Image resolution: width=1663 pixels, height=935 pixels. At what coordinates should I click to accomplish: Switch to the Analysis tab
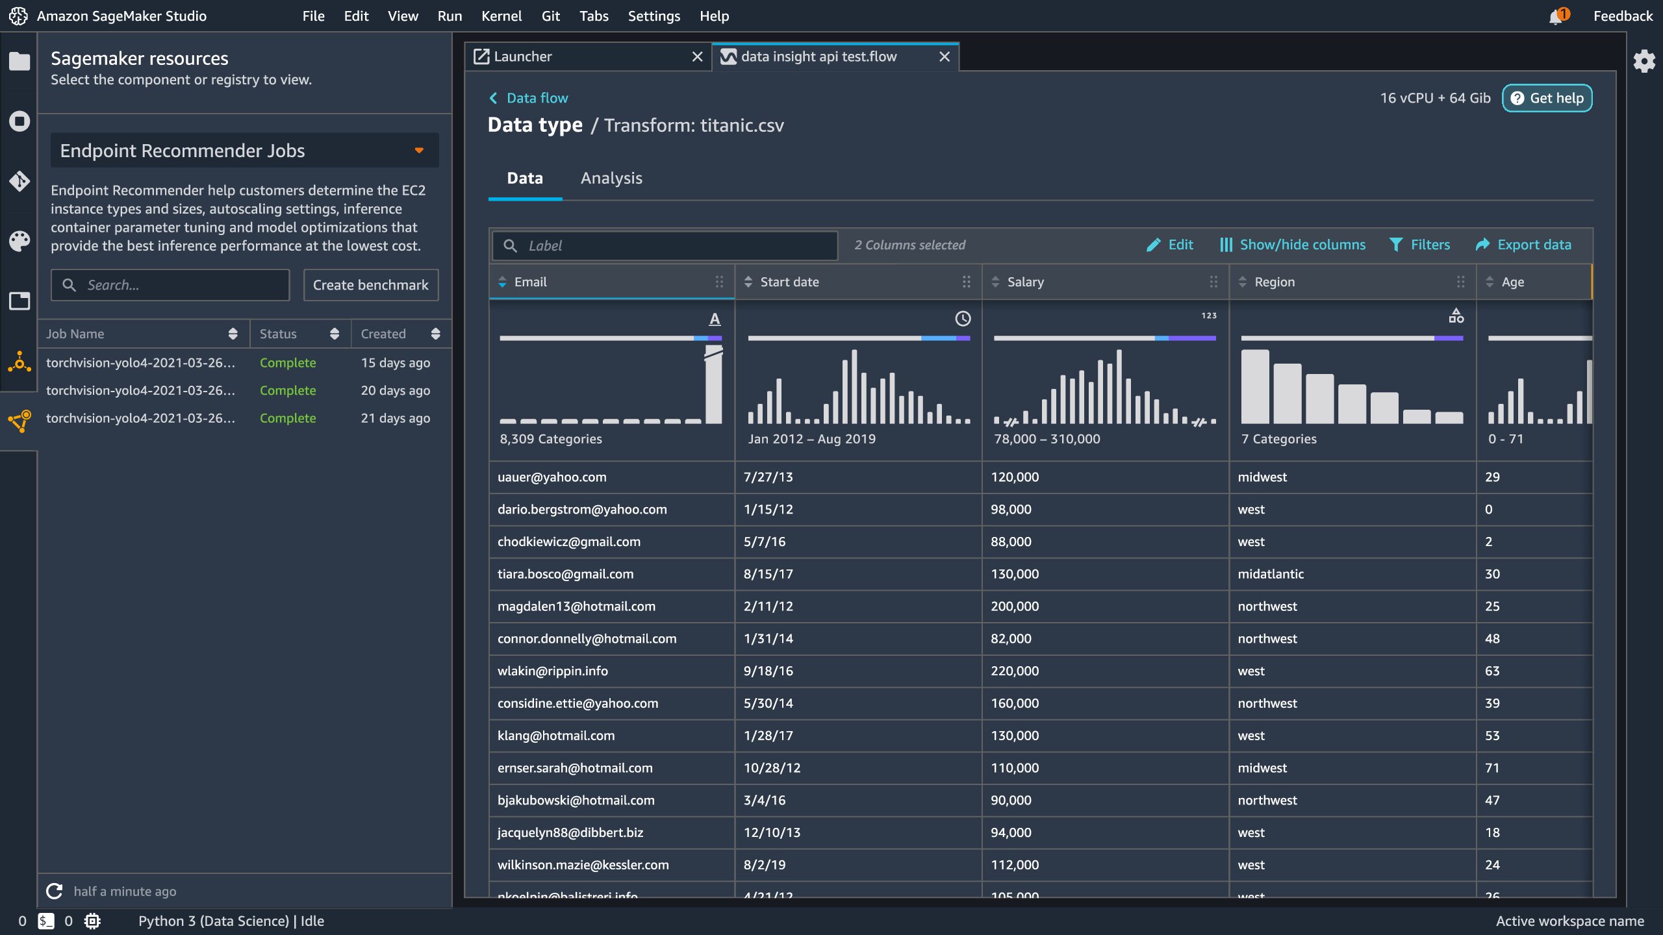click(611, 178)
